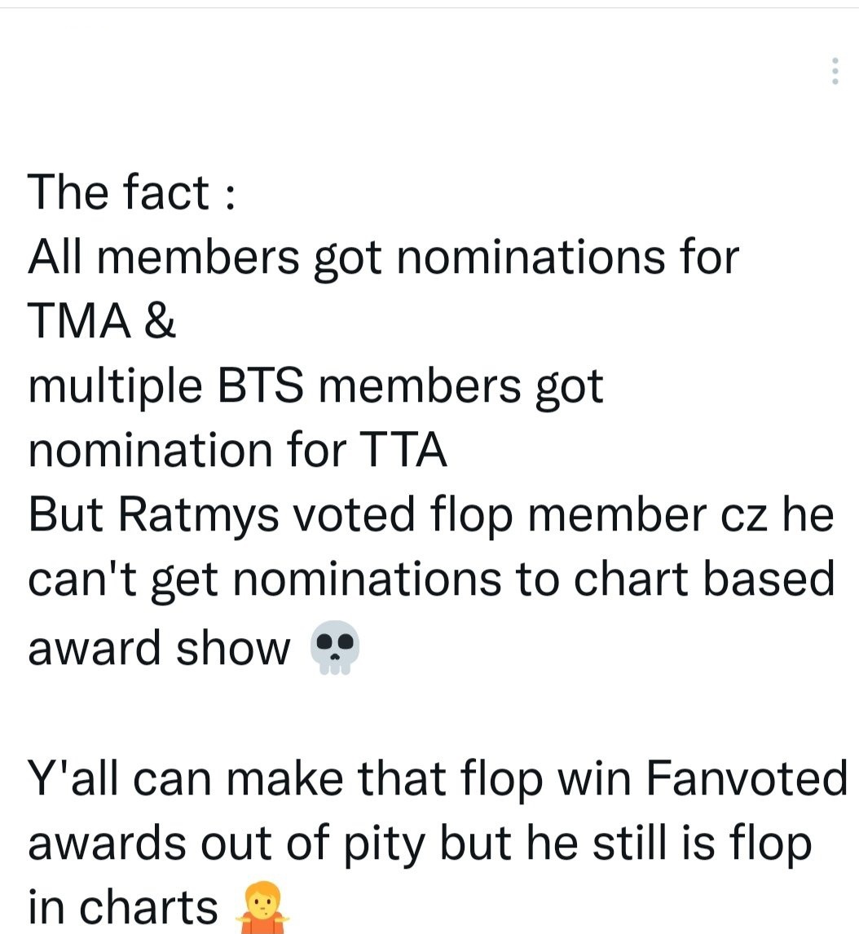This screenshot has height=934, width=859.
Task: Click the words "award show"
Action: coord(159,648)
